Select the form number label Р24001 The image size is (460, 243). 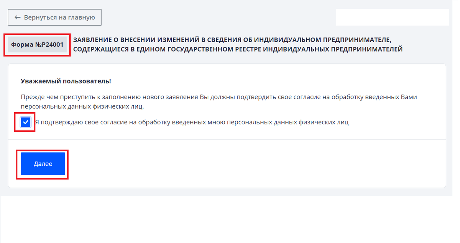tap(36, 44)
